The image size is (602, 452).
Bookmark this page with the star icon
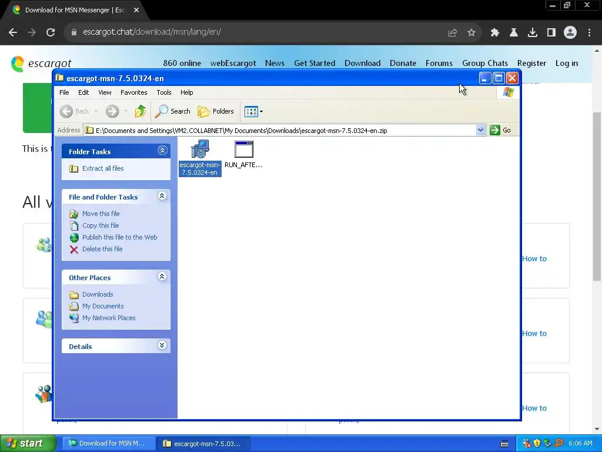(x=471, y=33)
